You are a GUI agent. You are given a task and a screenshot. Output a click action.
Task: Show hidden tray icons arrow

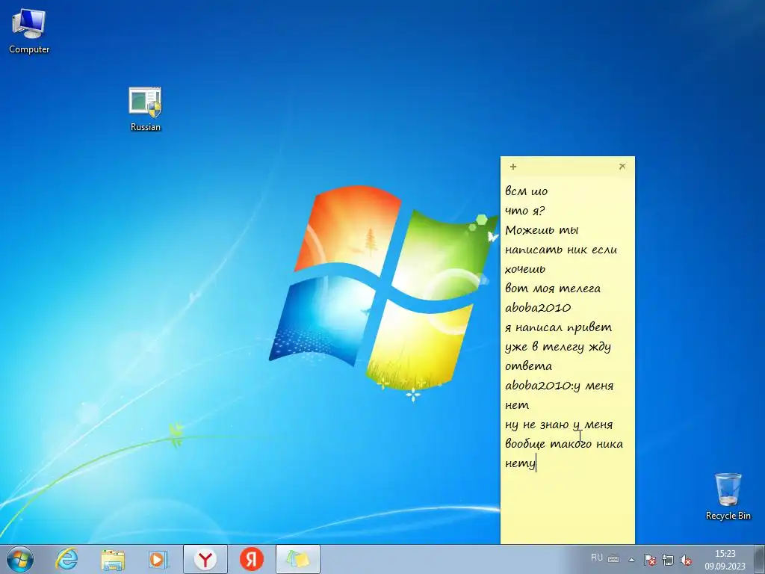(x=631, y=560)
